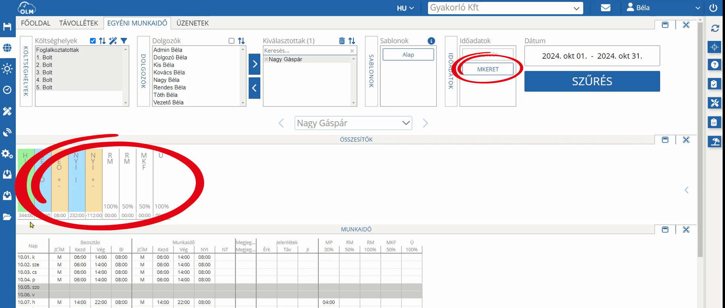Click the funnel filter icon in Költséghelyek
The height and width of the screenshot is (308, 725).
point(124,41)
